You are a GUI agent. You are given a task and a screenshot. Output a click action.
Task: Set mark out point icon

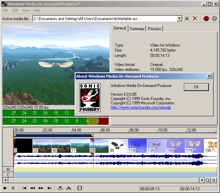pyautogui.click(x=69, y=188)
